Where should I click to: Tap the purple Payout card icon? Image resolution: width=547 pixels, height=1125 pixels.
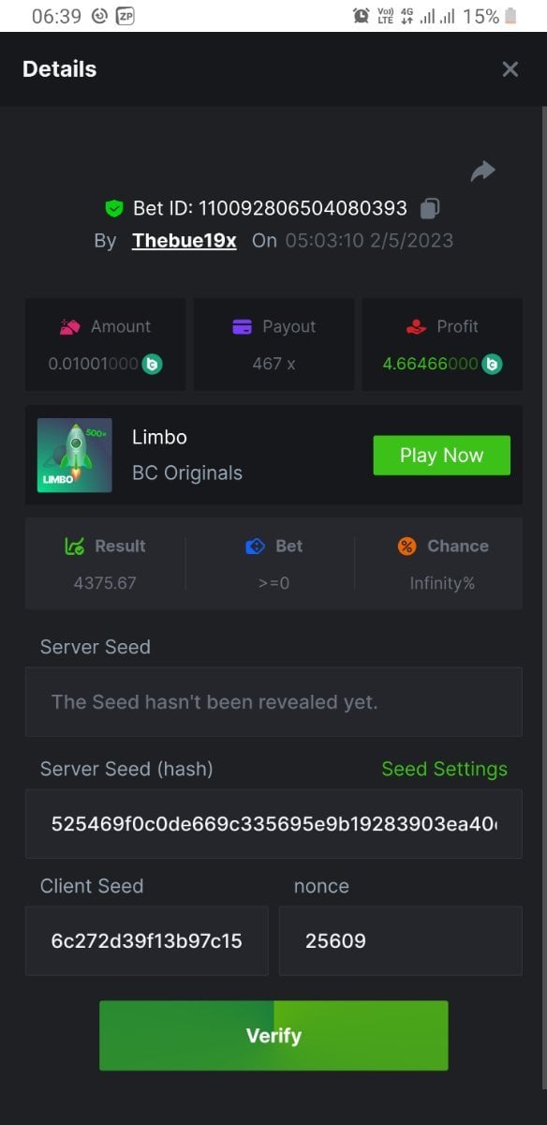[242, 326]
